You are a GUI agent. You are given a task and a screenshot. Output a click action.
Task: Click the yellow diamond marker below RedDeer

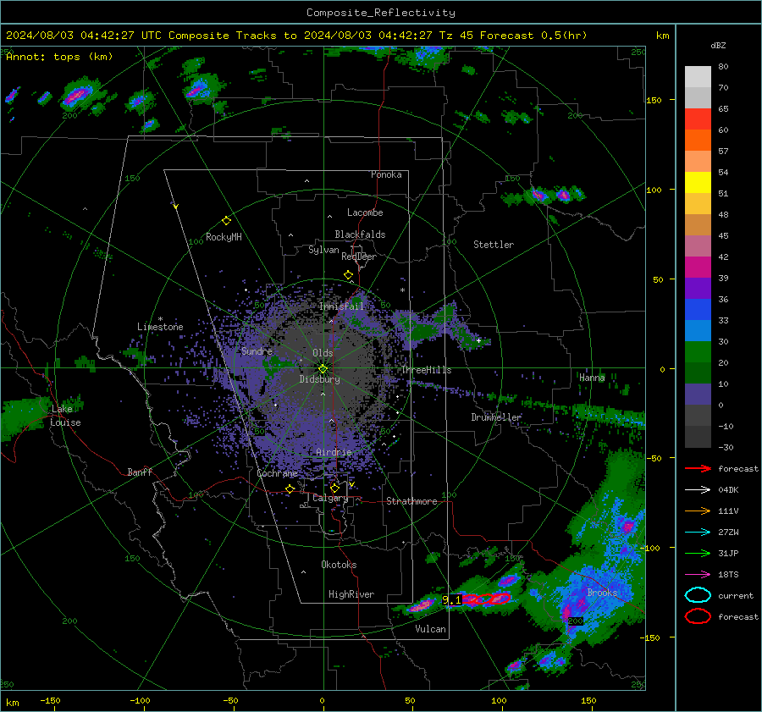click(348, 275)
